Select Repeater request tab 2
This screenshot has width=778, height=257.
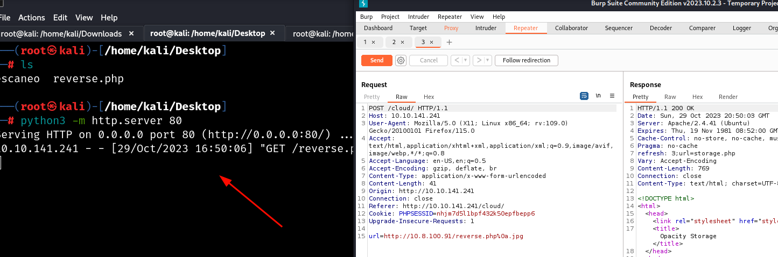point(394,42)
